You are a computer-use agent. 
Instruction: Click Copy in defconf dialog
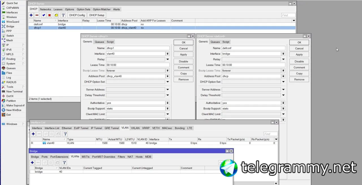click(299, 74)
